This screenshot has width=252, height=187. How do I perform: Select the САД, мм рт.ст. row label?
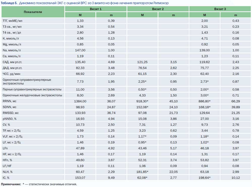[x=12, y=62]
